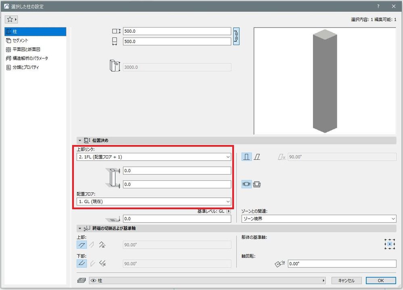This screenshot has height=290, width=403.
Task: Click the 躯体の基準軸 anchor point grid
Action: 390,244
